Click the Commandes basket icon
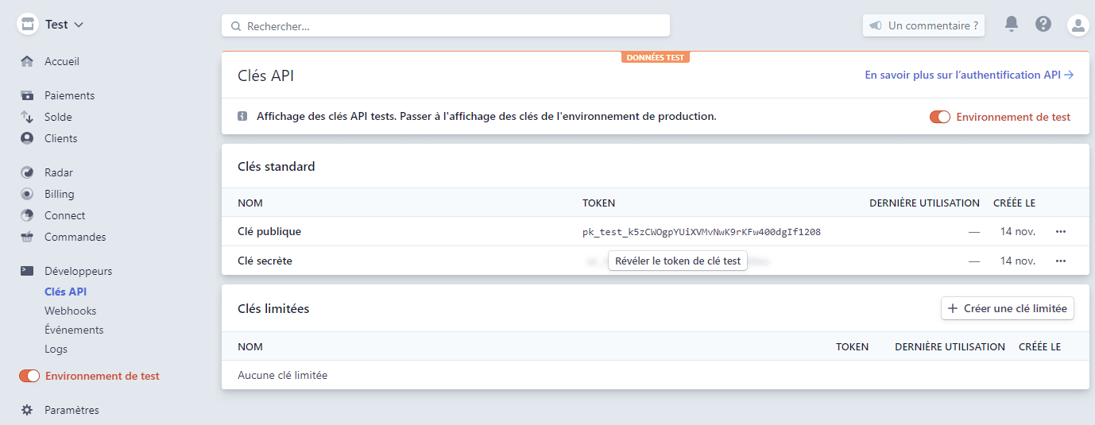The image size is (1095, 425). (27, 237)
